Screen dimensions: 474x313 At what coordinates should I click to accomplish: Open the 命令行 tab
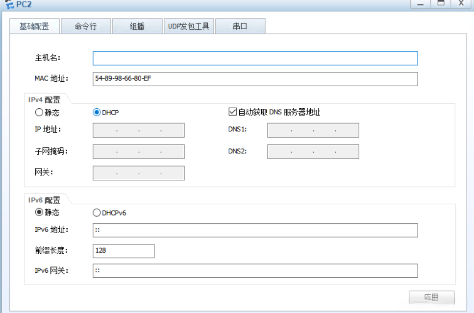86,26
